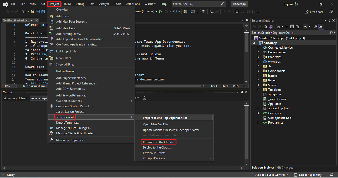Switch to the Git Changes tab
The image size is (338, 178).
point(285,168)
